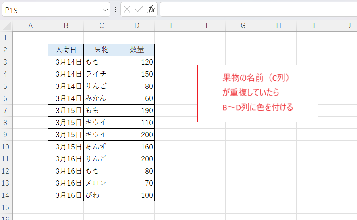Select column D header
The width and height of the screenshot is (357, 220).
coord(137,26)
